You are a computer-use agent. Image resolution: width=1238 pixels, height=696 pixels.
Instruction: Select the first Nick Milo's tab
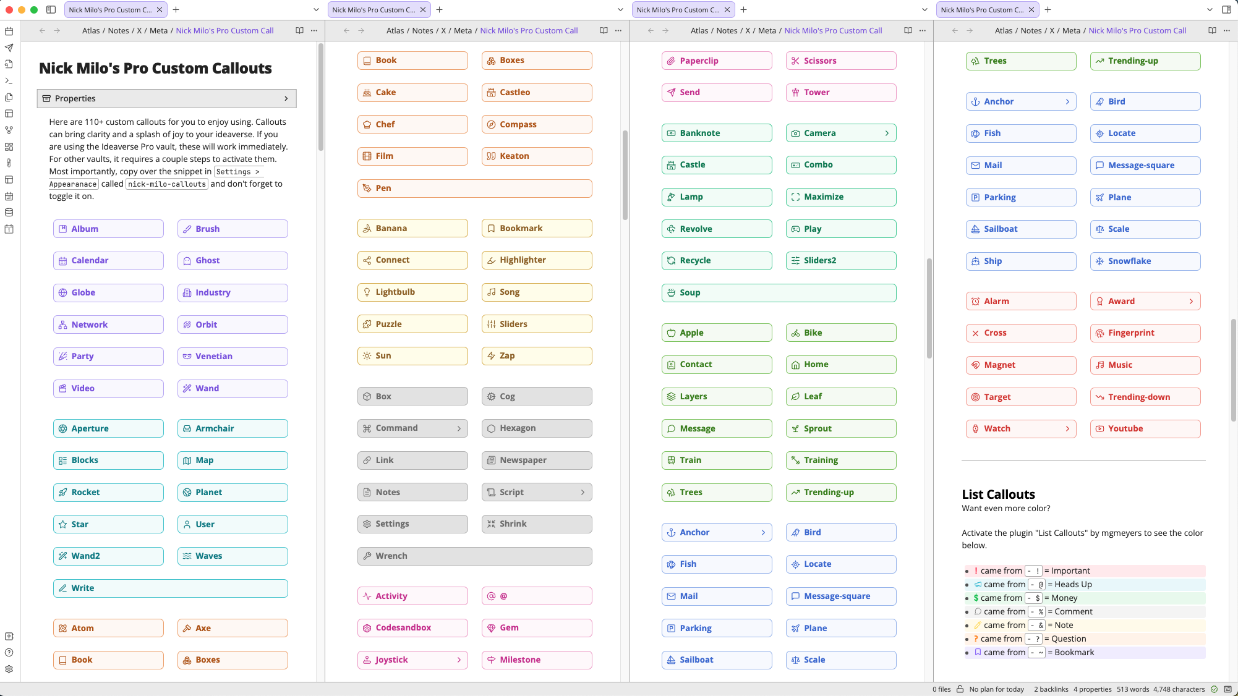coord(110,10)
